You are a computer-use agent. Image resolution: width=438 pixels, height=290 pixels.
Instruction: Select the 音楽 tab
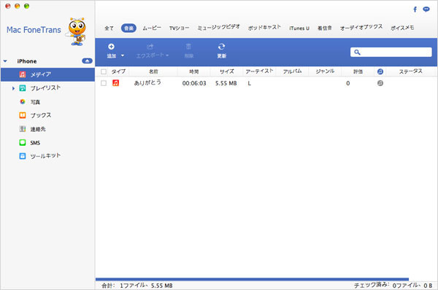(x=128, y=28)
